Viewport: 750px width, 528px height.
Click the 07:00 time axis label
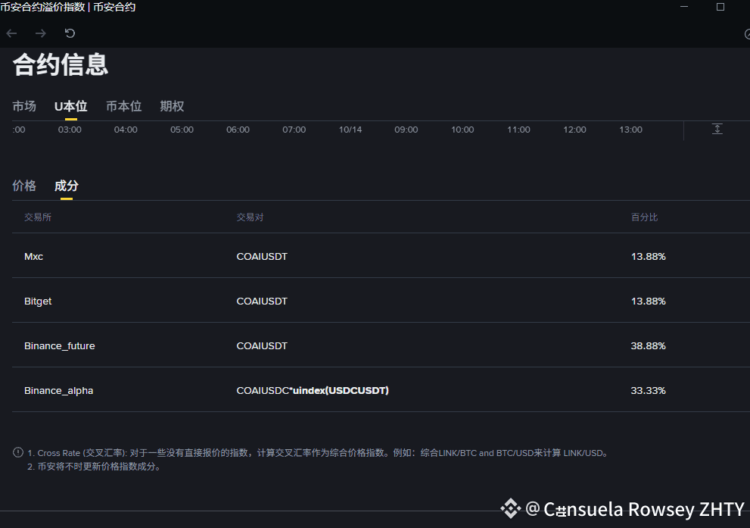pyautogui.click(x=294, y=130)
